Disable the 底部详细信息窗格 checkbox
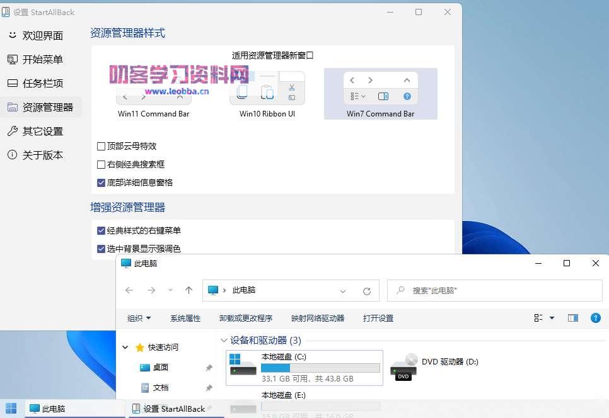The height and width of the screenshot is (418, 609). click(101, 183)
